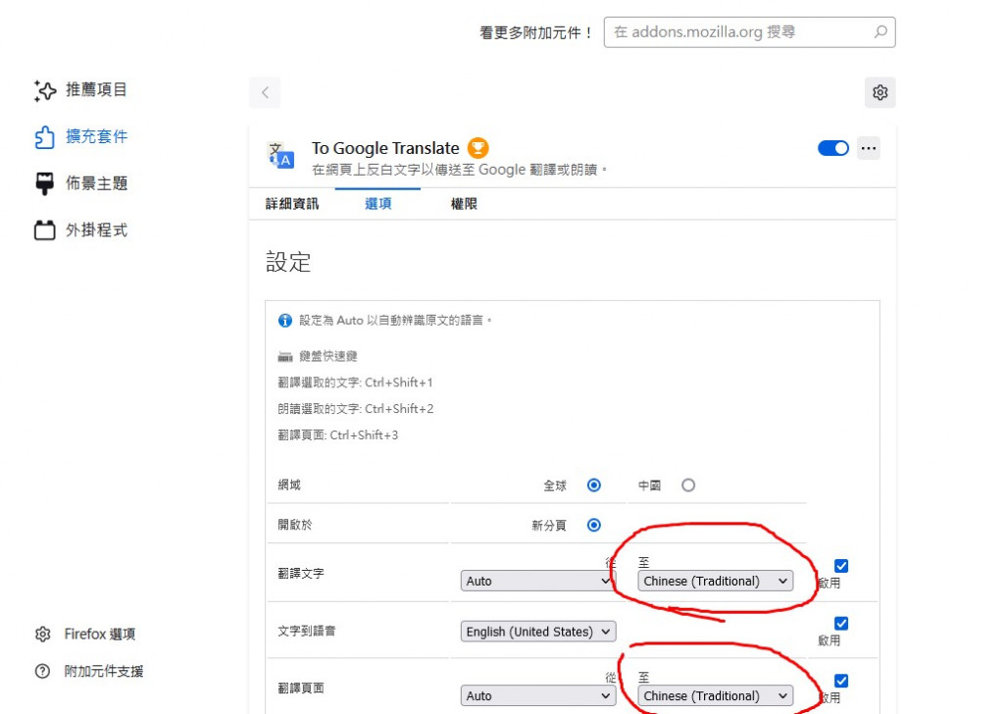This screenshot has width=1004, height=714.
Task: Open the 推薦項目 recommendations section
Action: point(80,89)
